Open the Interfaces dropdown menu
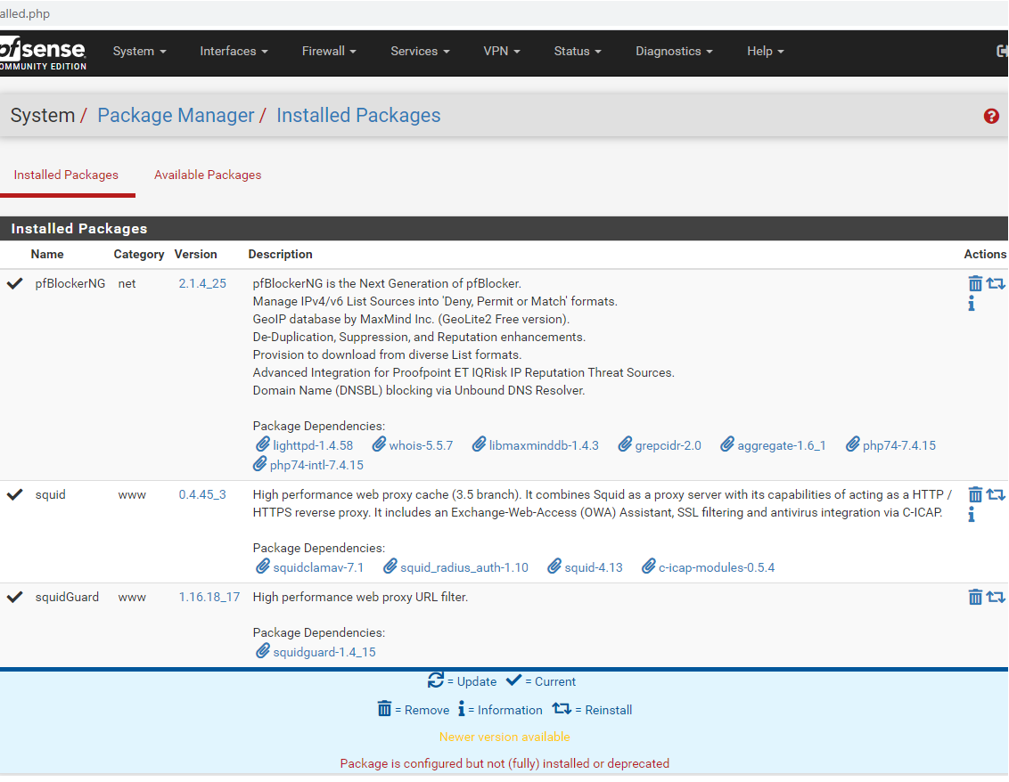 pos(234,51)
